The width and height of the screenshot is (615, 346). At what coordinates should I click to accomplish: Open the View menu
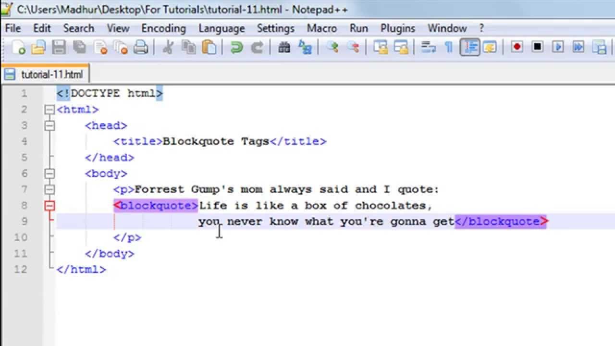[x=117, y=28]
